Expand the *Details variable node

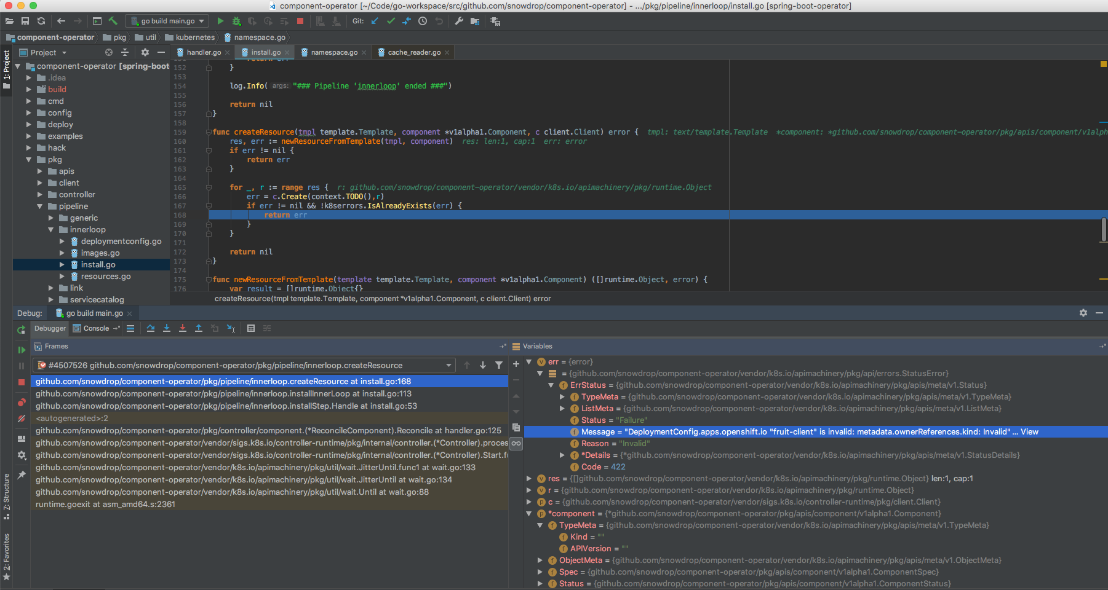pyautogui.click(x=562, y=455)
